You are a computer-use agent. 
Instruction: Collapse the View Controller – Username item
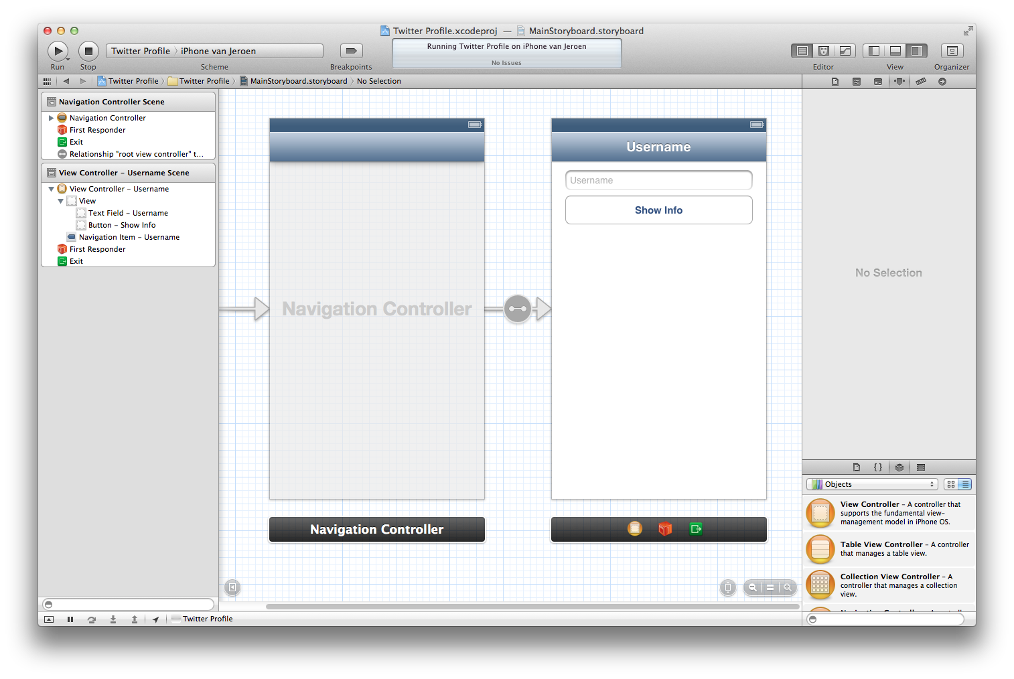pyautogui.click(x=51, y=189)
